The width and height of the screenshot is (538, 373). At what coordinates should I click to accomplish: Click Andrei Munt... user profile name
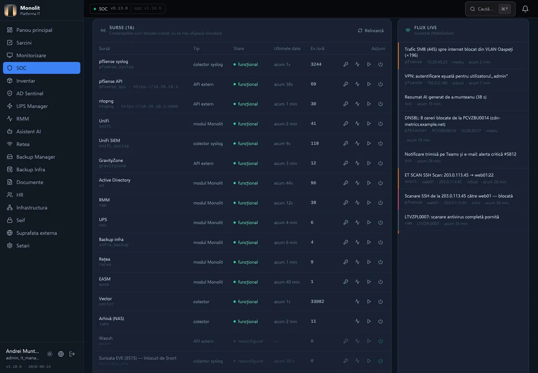click(x=22, y=351)
